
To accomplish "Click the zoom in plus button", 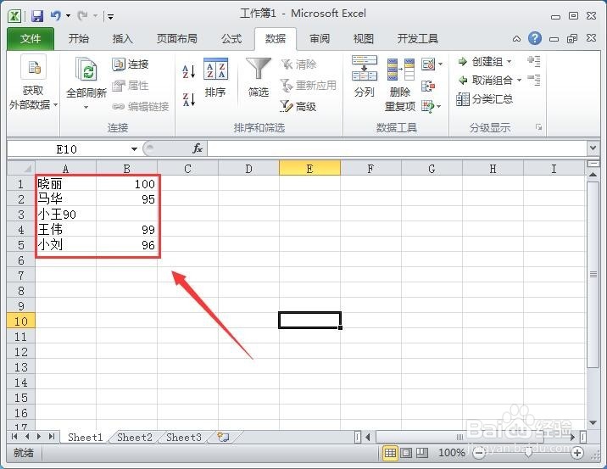I will point(576,453).
